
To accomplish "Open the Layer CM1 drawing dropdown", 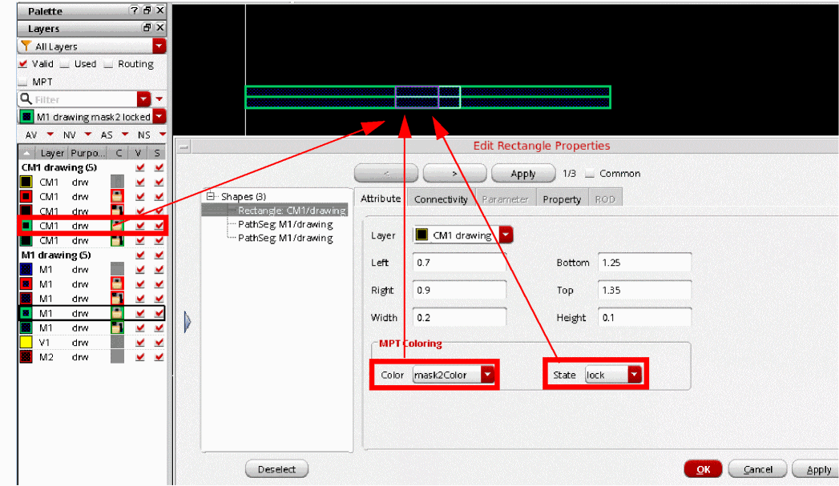I will [506, 235].
